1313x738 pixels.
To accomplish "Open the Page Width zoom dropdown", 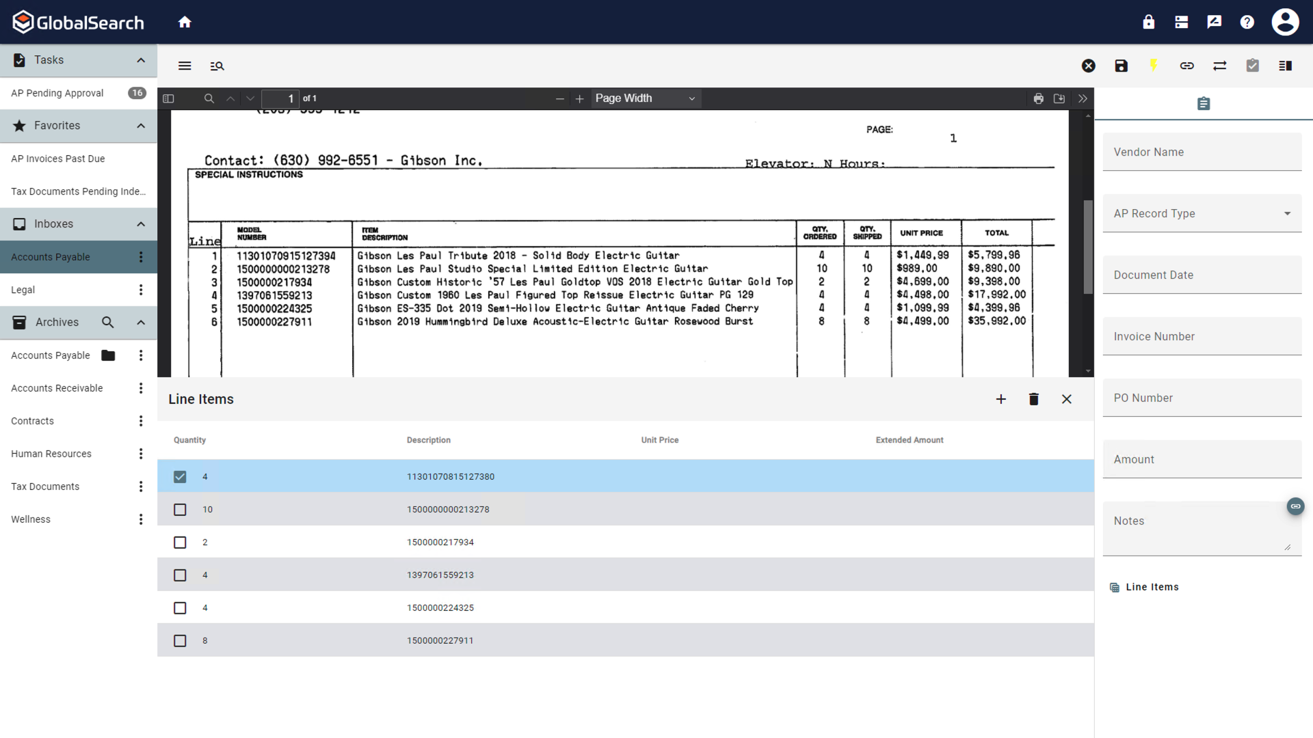I will tap(645, 98).
